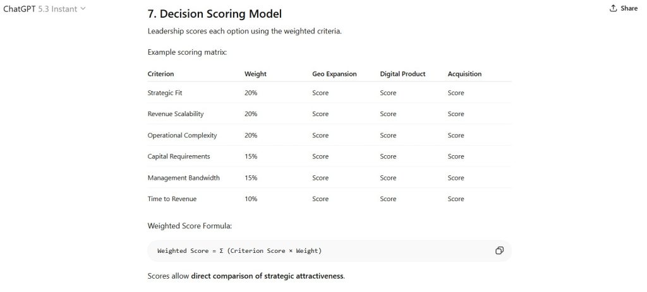Image resolution: width=647 pixels, height=292 pixels.
Task: Select the Revenue Scalability row label
Action: (x=176, y=114)
